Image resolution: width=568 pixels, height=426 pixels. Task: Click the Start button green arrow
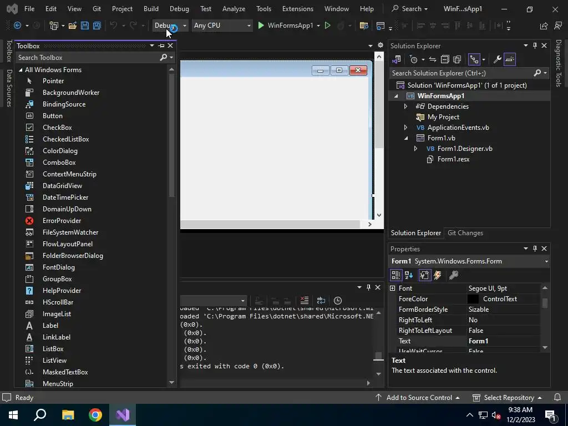tap(261, 26)
